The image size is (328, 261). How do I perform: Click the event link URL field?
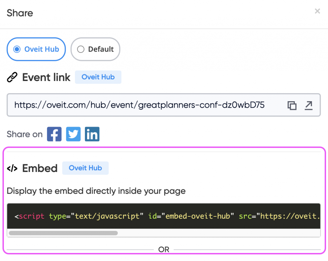pos(164,105)
